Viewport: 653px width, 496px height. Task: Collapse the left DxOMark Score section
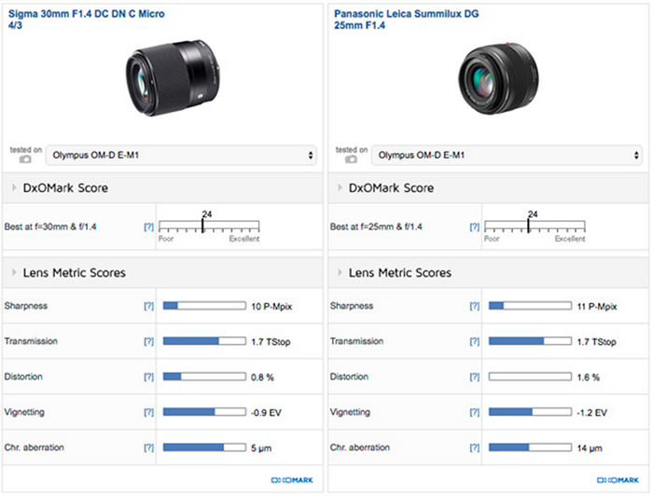[14, 188]
